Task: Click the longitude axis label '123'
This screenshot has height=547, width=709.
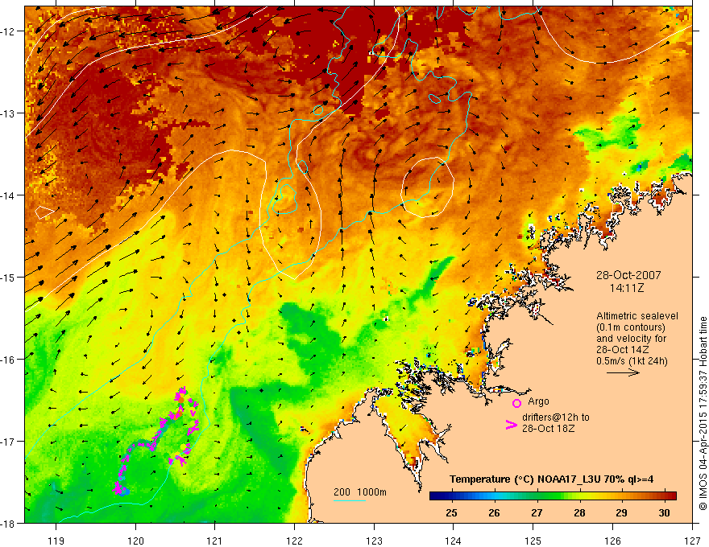Action: 374,541
